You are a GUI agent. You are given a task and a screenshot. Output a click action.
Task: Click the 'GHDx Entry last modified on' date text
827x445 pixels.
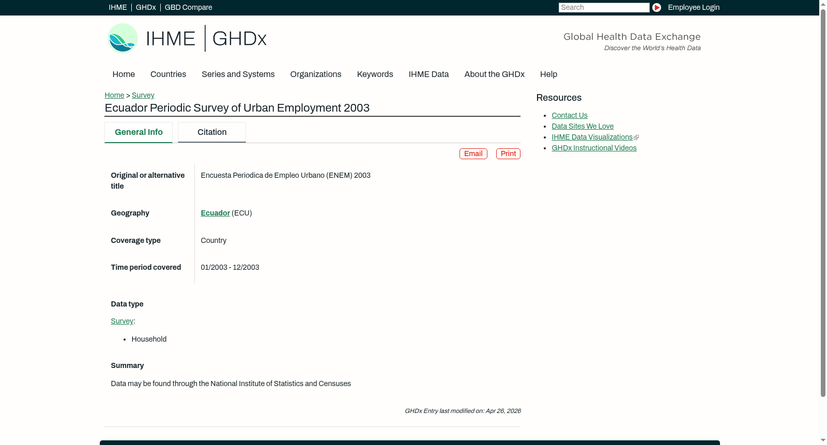(463, 411)
